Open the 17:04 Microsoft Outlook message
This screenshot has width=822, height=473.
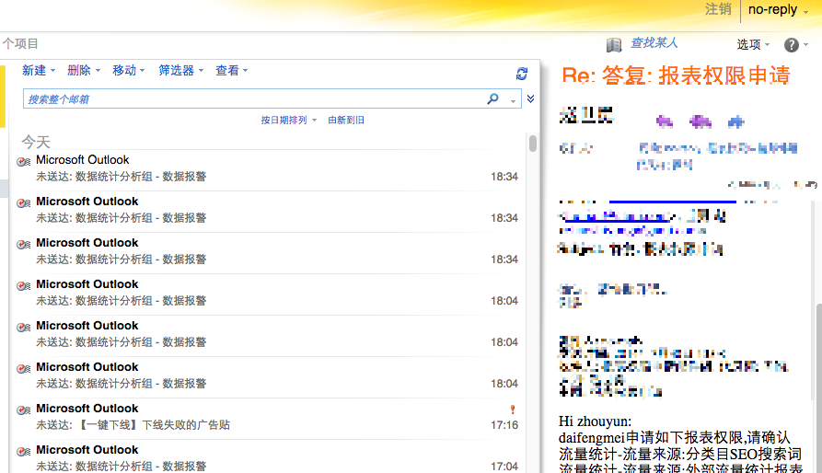click(x=267, y=456)
